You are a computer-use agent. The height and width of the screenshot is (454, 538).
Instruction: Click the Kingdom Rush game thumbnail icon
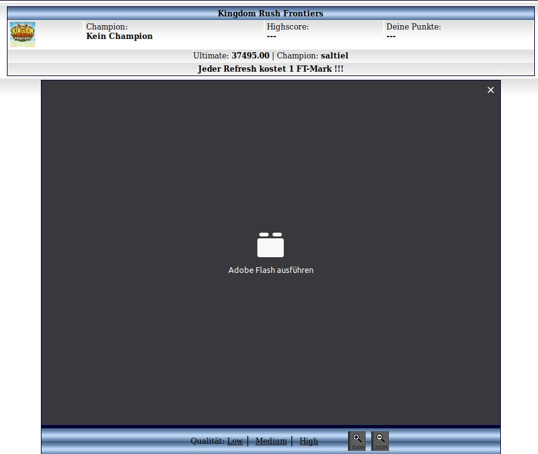23,35
